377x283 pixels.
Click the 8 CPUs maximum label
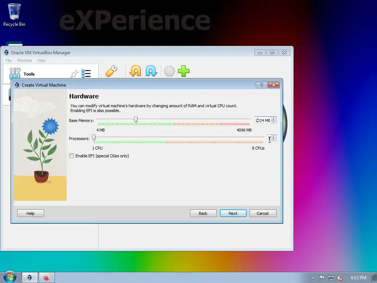coord(258,148)
